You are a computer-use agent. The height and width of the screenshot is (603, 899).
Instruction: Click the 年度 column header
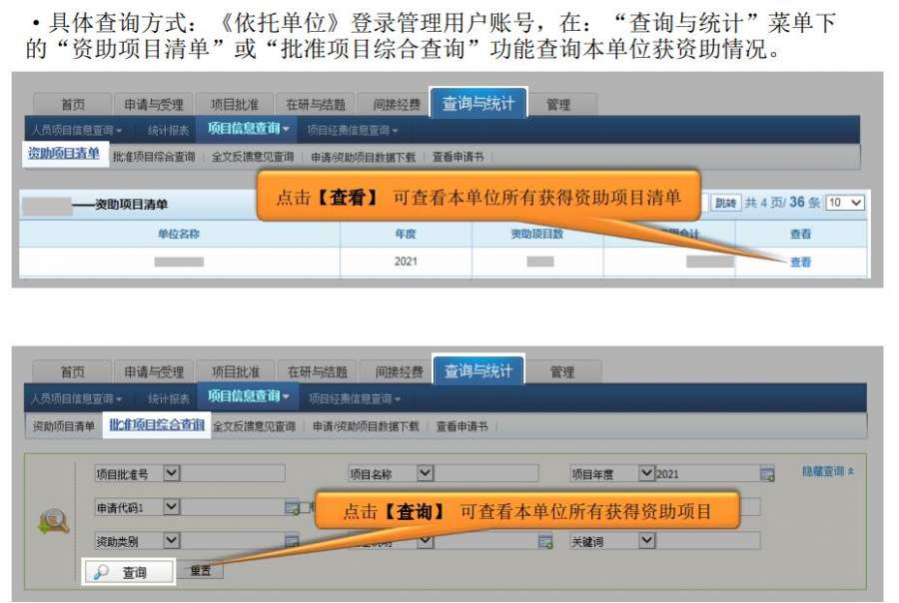coord(406,234)
